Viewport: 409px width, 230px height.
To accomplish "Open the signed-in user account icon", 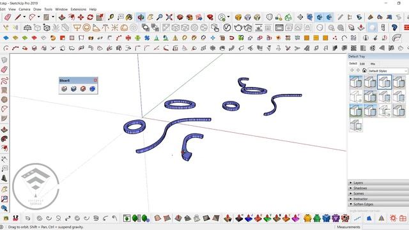I will (222, 17).
